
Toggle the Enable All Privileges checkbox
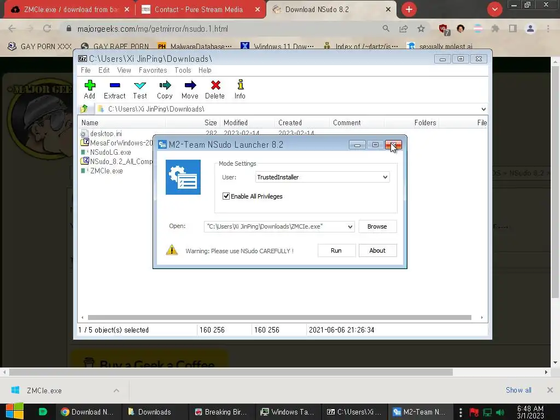pos(226,196)
